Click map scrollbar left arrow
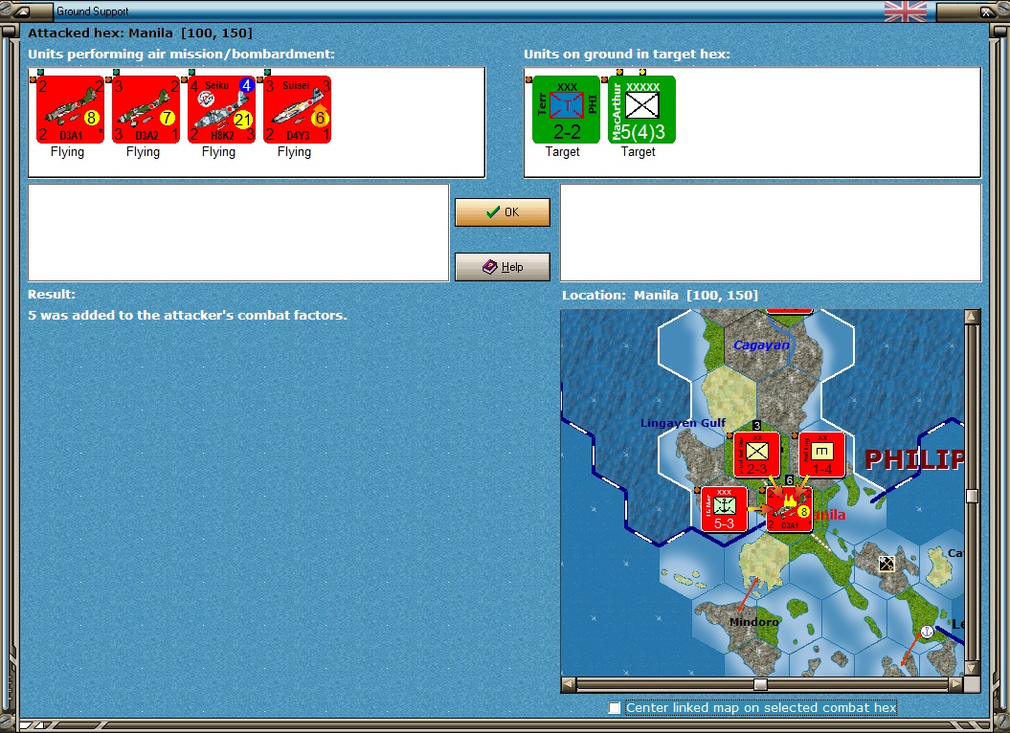 [568, 684]
